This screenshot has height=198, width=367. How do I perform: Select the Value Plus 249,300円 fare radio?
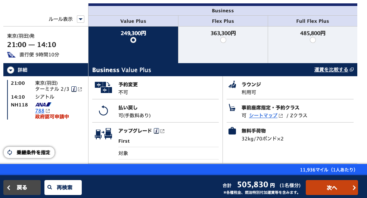(133, 40)
